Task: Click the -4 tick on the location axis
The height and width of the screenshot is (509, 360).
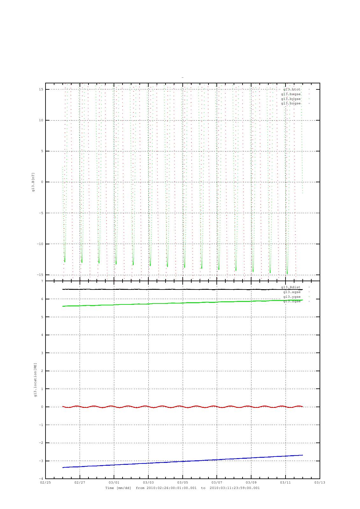Action: pyautogui.click(x=41, y=479)
